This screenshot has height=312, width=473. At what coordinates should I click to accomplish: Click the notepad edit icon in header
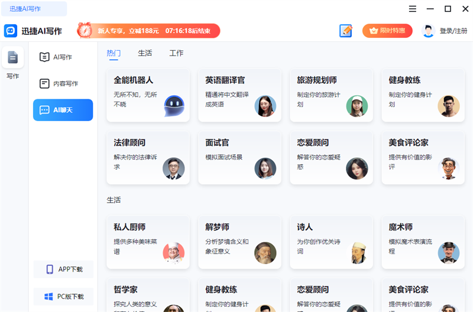[x=346, y=31]
